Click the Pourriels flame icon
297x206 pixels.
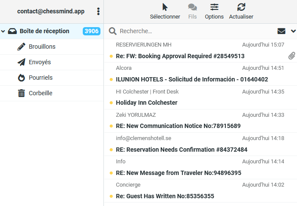[x=22, y=78]
